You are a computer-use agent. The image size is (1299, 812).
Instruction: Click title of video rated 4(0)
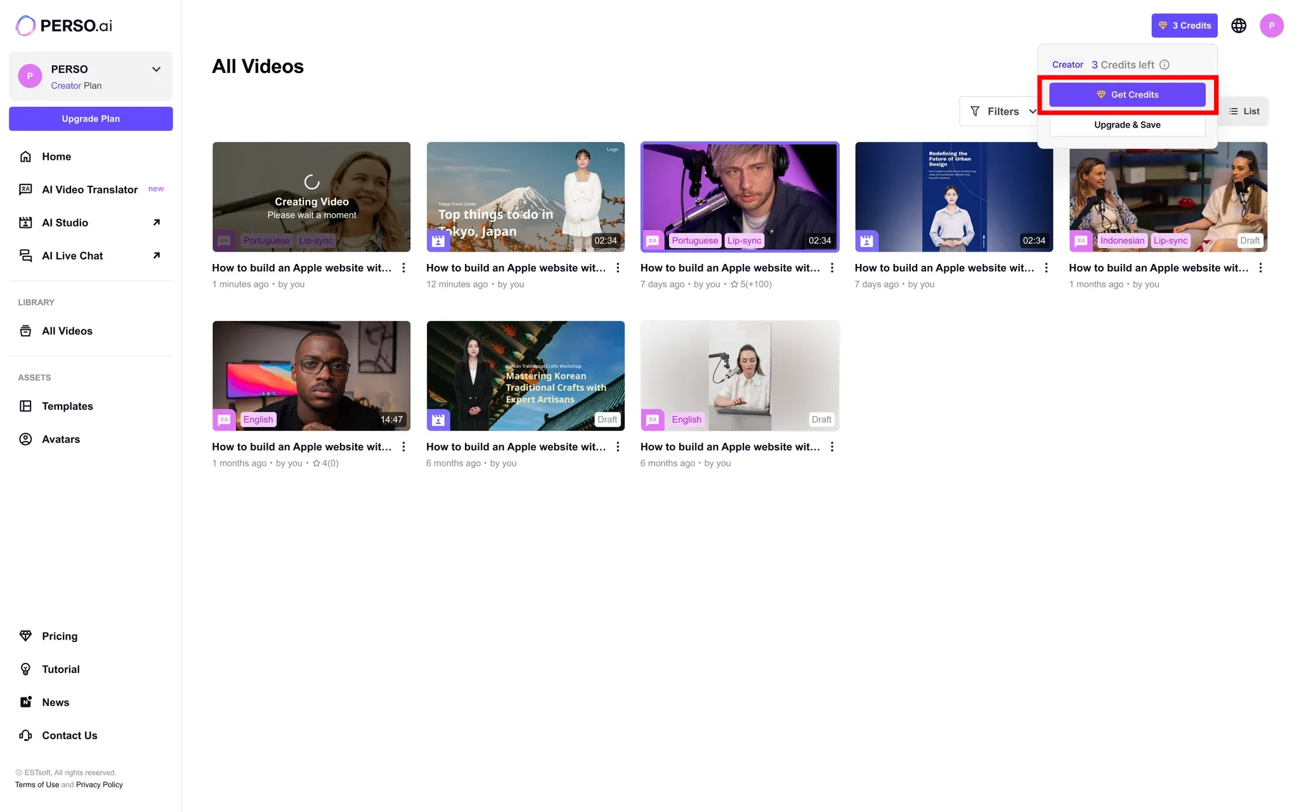click(x=302, y=447)
